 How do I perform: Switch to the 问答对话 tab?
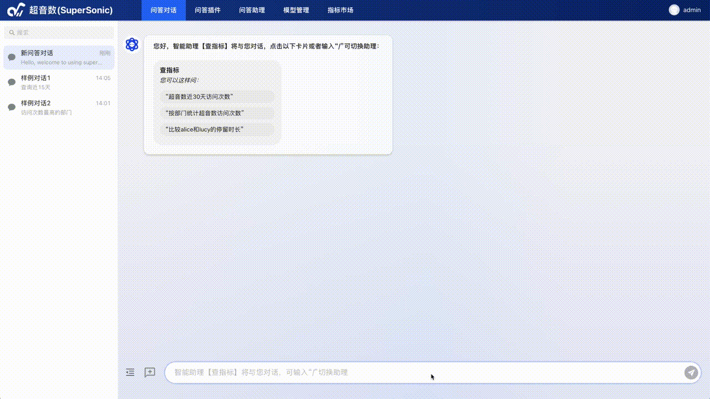click(x=163, y=10)
